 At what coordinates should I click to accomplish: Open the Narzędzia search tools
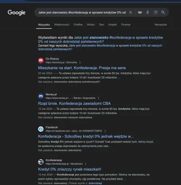[x=161, y=24]
